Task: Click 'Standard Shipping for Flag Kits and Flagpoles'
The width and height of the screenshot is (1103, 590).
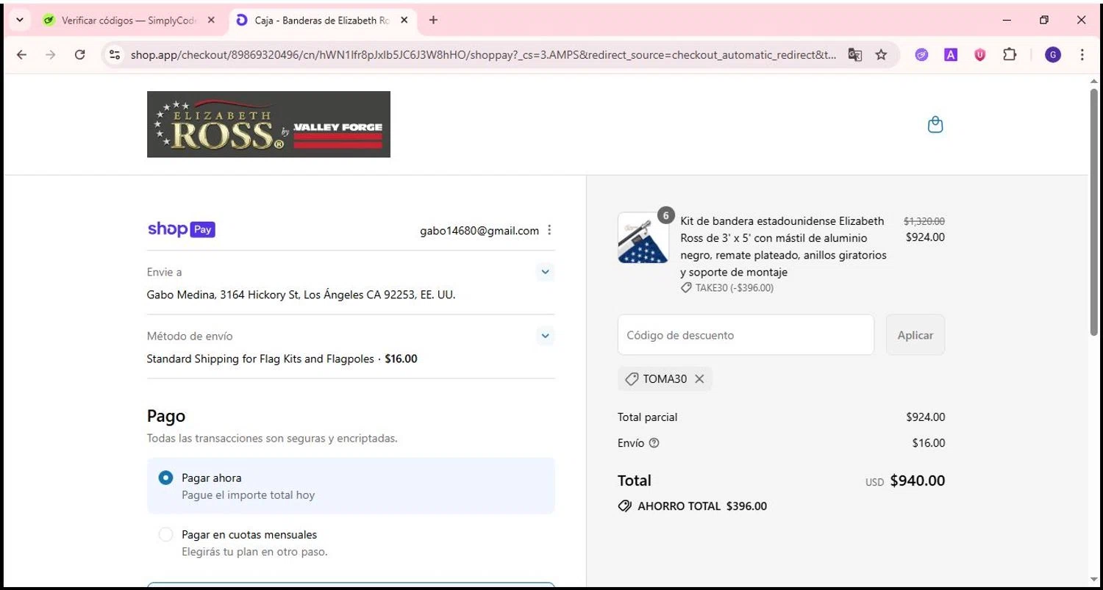Action: click(x=260, y=359)
